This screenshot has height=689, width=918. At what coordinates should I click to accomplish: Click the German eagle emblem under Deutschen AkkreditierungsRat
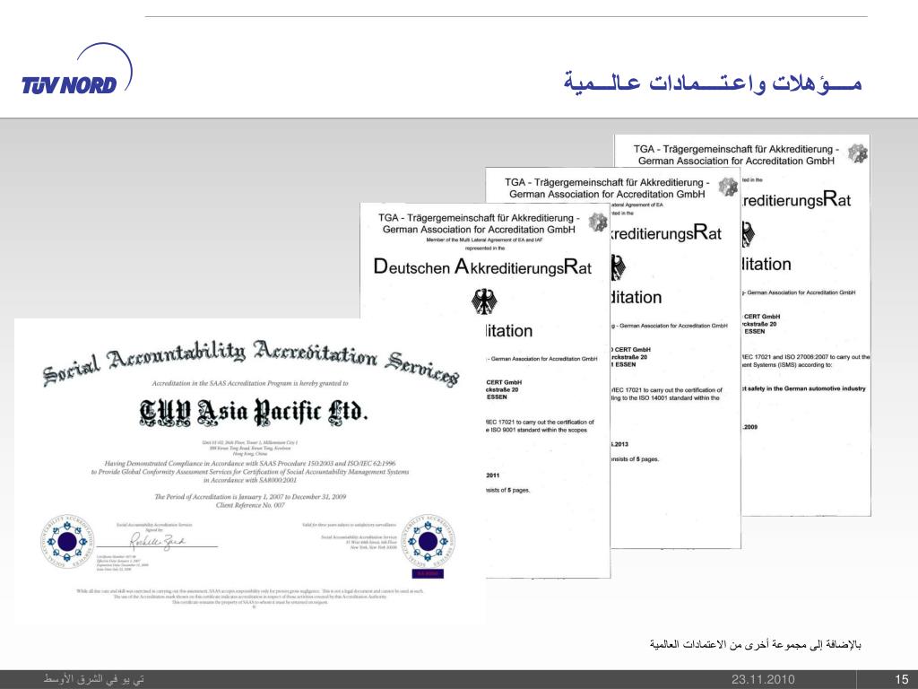point(485,301)
